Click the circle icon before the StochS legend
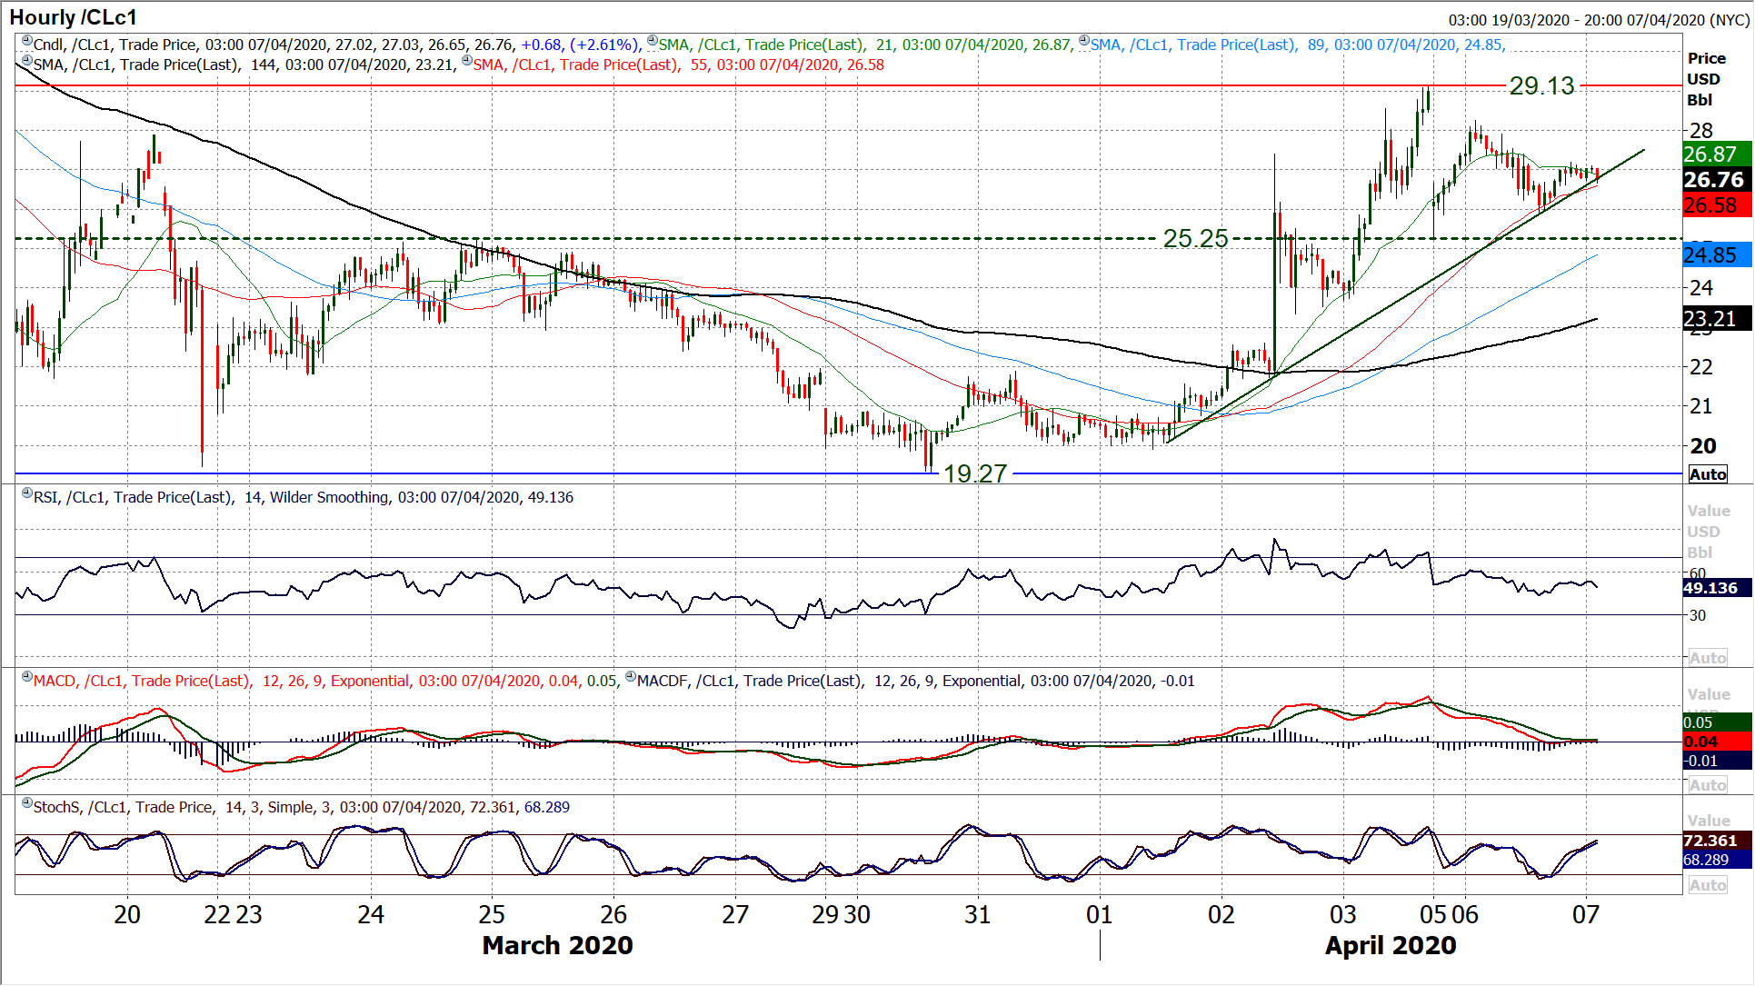This screenshot has width=1755, height=986. pyautogui.click(x=27, y=804)
